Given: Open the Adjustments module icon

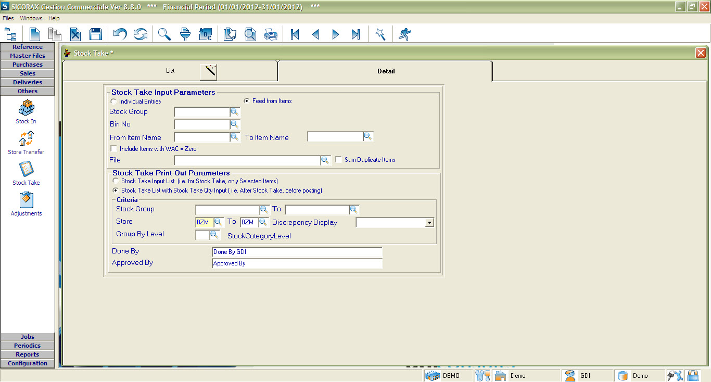Looking at the screenshot, I should click(26, 204).
